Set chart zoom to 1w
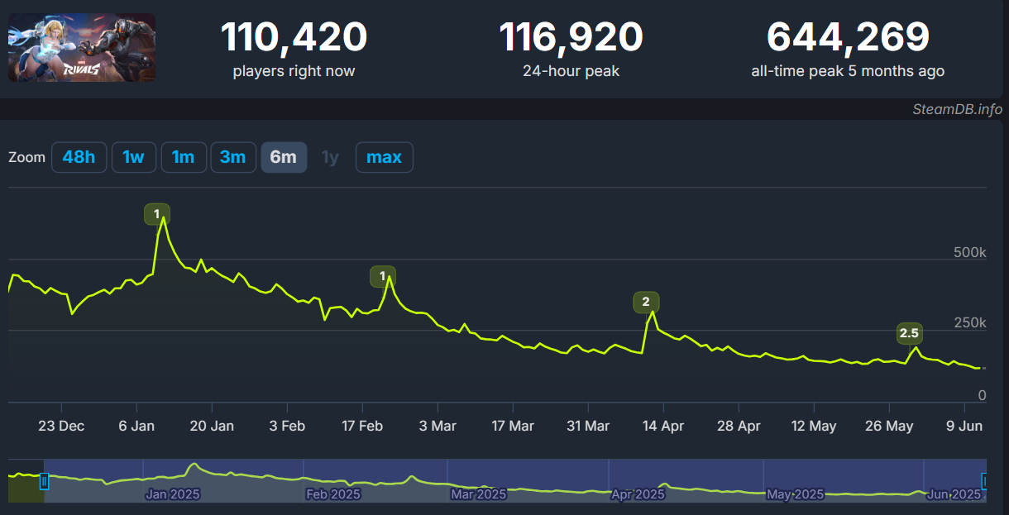Viewport: 1009px width, 515px height. pos(134,157)
